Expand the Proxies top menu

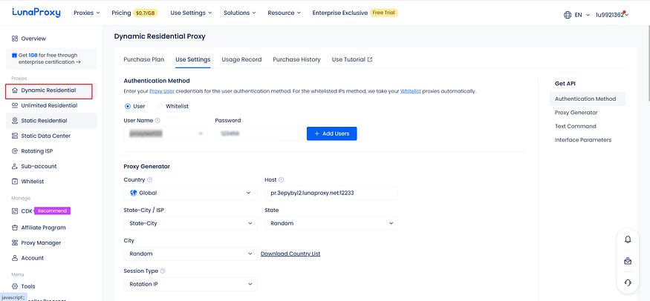click(87, 13)
